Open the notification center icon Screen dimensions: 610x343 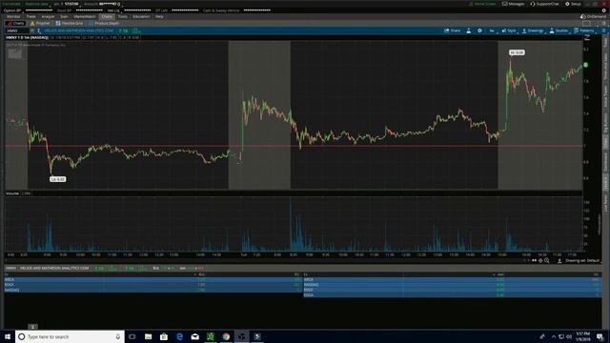click(x=600, y=336)
